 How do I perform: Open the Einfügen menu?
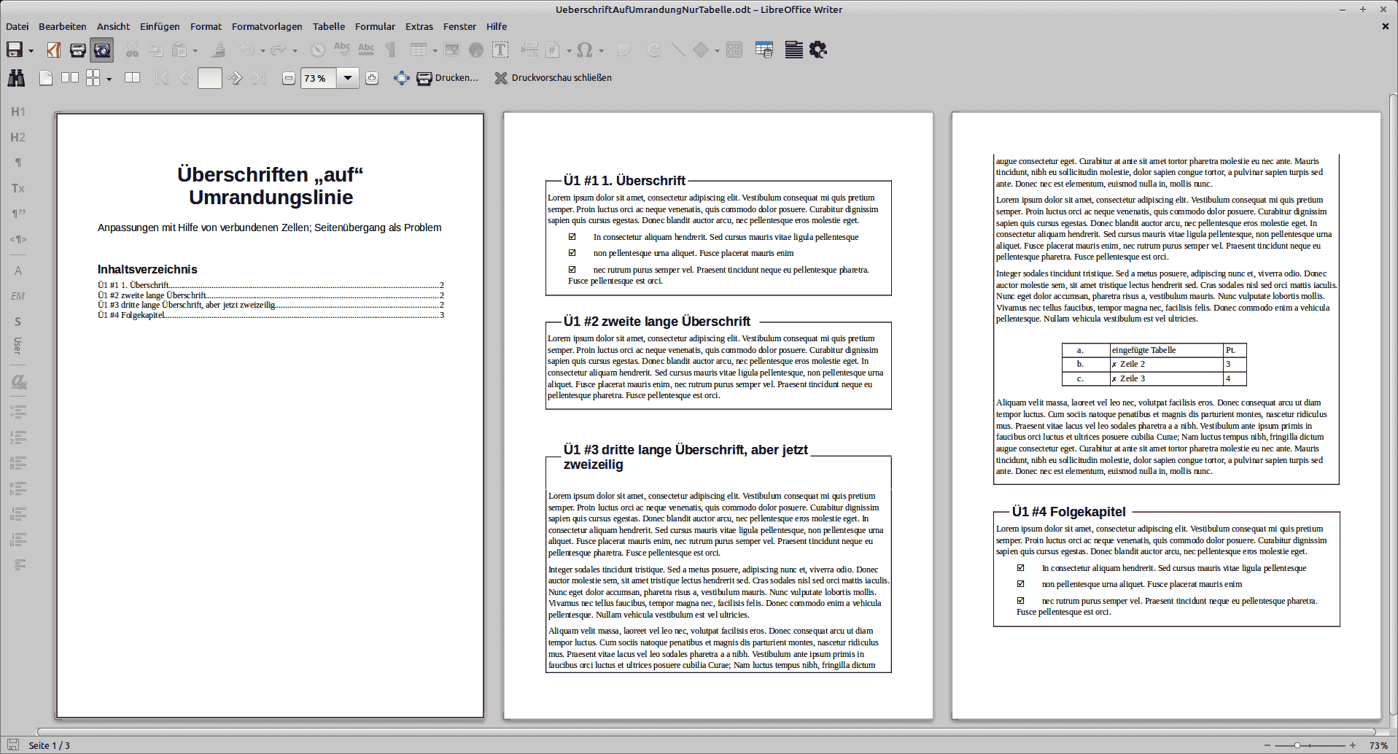click(160, 26)
